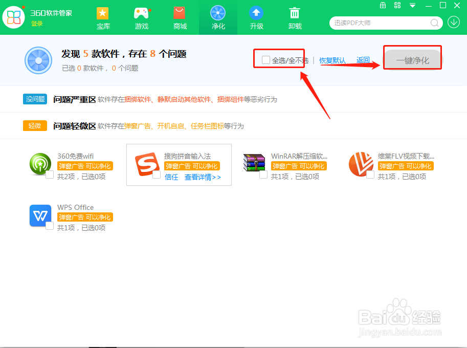Open the download manager arrow icon
The width and height of the screenshot is (467, 348).
454,23
